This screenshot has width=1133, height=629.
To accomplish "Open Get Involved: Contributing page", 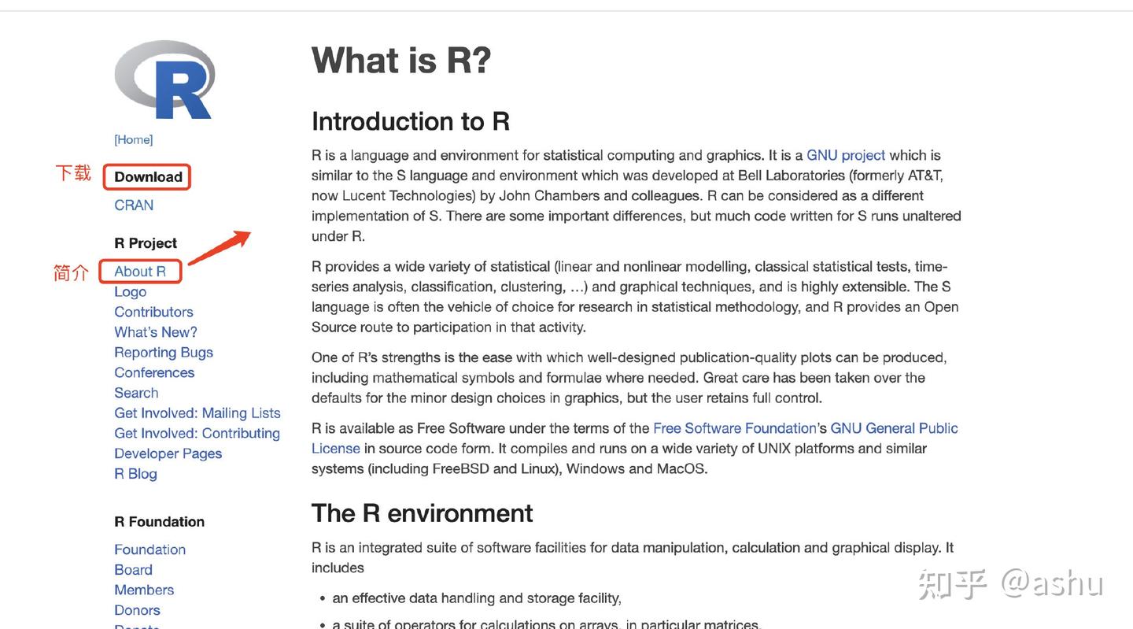I will [197, 432].
